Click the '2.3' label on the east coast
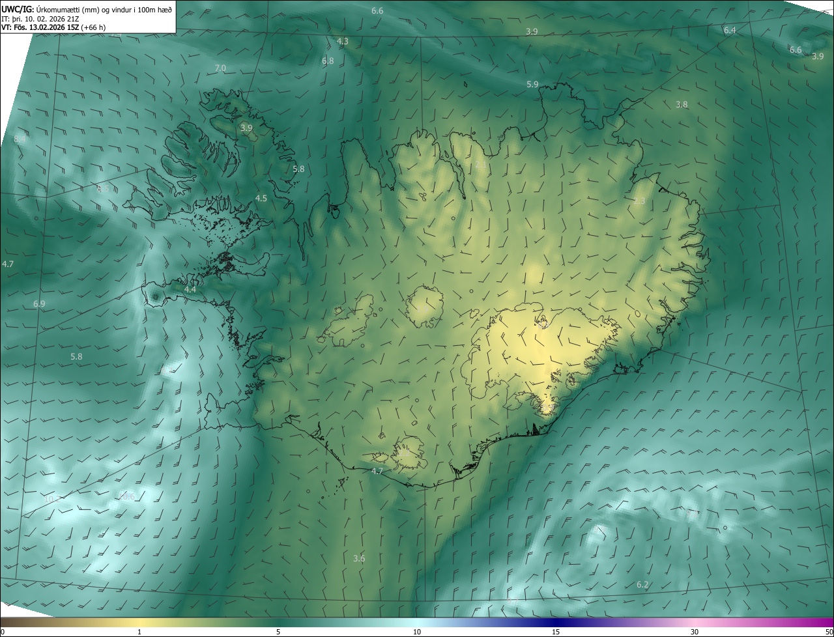 tap(639, 201)
